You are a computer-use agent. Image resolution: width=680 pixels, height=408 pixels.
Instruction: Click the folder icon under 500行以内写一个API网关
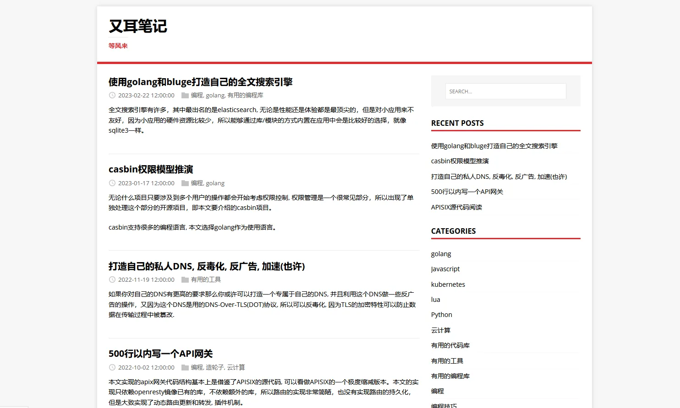tap(185, 367)
